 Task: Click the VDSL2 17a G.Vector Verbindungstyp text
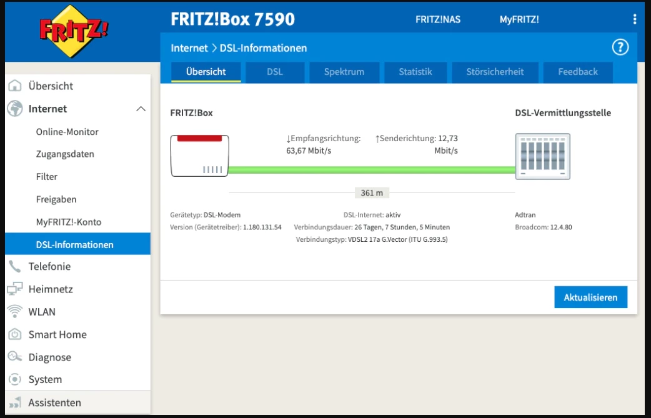pyautogui.click(x=372, y=239)
